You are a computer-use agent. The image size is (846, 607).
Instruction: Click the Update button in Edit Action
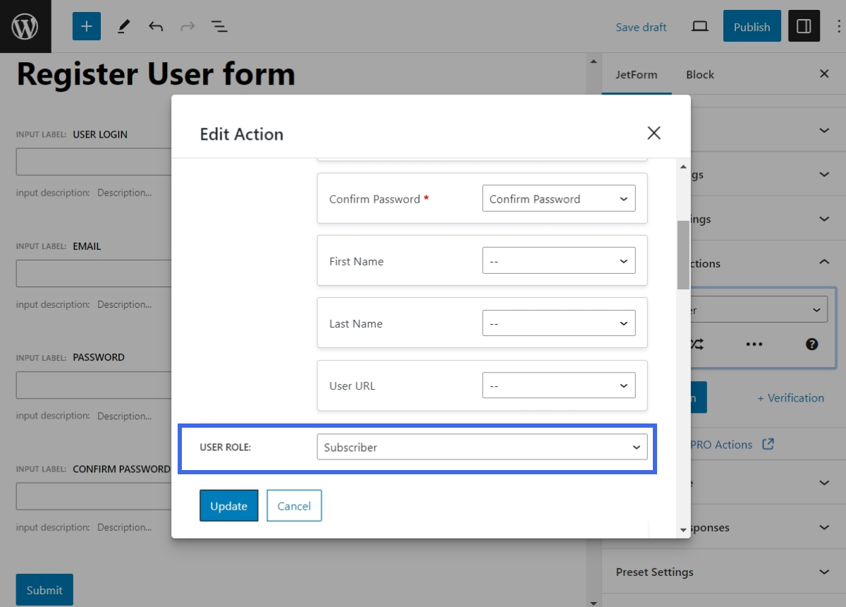228,505
